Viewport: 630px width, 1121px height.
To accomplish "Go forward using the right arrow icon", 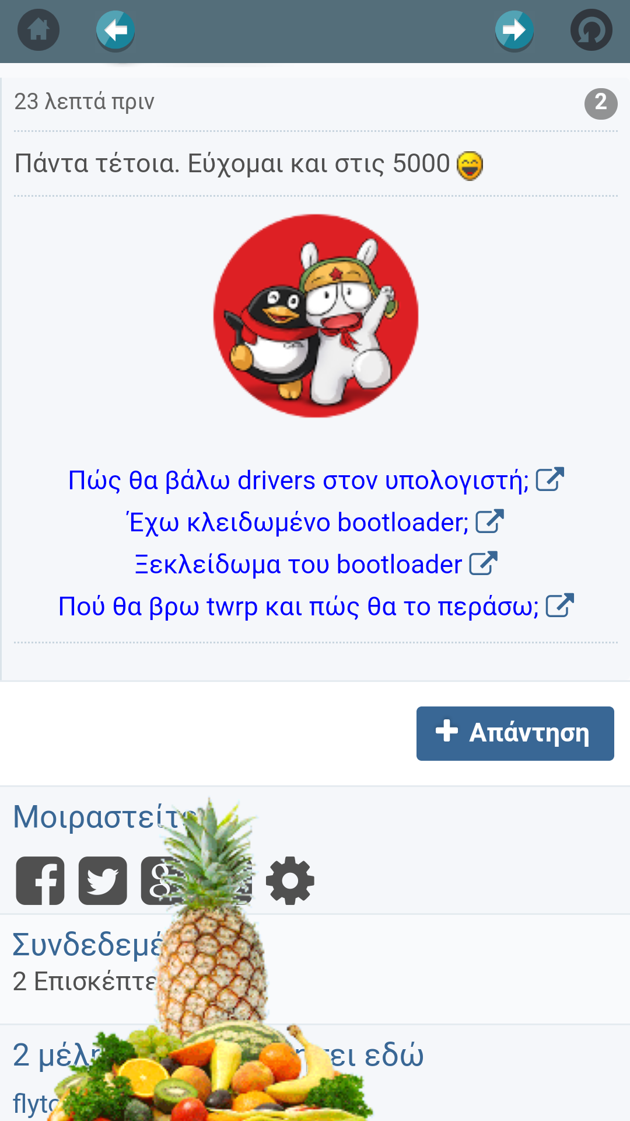I will coord(514,30).
